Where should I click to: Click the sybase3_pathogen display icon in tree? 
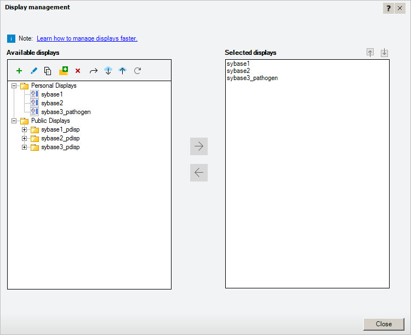(x=35, y=112)
